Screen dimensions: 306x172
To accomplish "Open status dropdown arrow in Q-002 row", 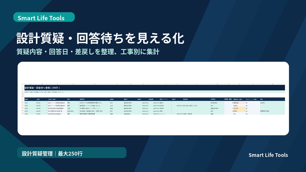I will [171, 105].
